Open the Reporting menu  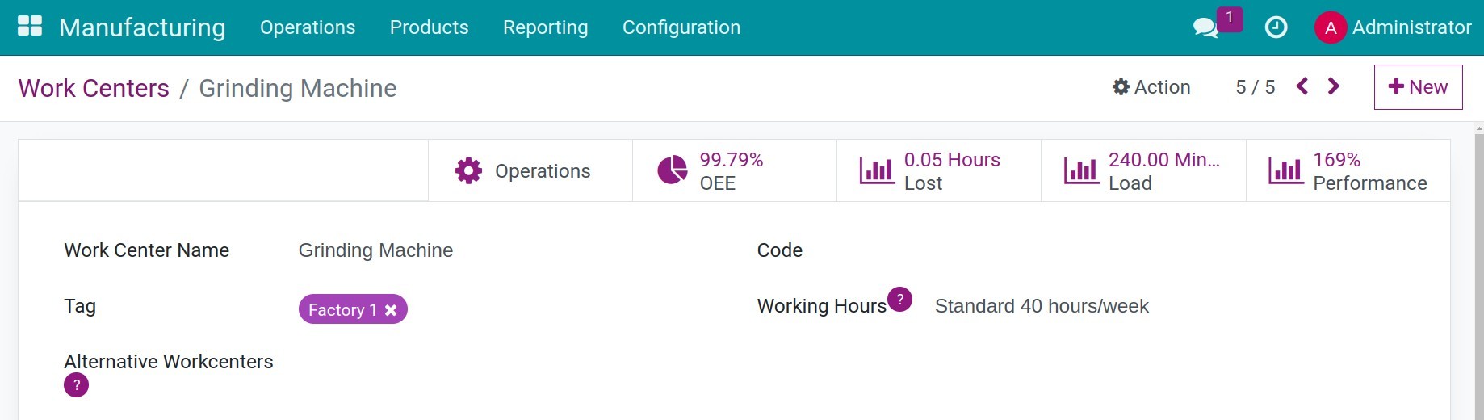pos(545,27)
